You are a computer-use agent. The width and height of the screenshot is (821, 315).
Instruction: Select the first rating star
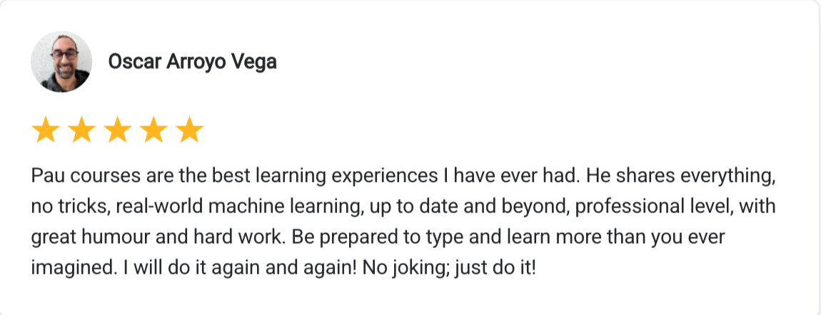tap(46, 130)
